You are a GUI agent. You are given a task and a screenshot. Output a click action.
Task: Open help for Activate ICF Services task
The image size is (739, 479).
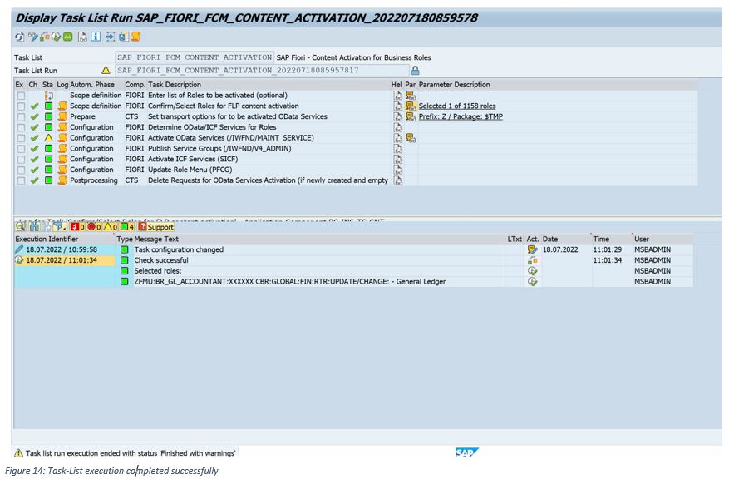tap(398, 159)
